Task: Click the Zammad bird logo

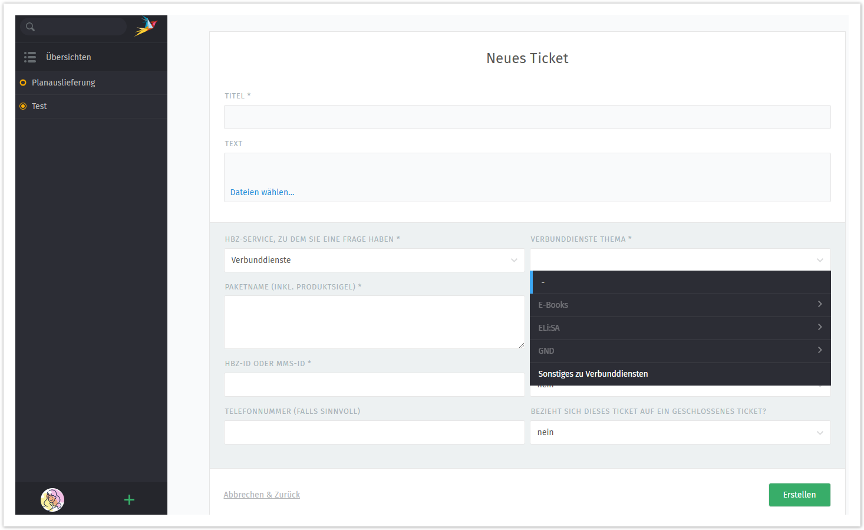Action: (x=146, y=27)
